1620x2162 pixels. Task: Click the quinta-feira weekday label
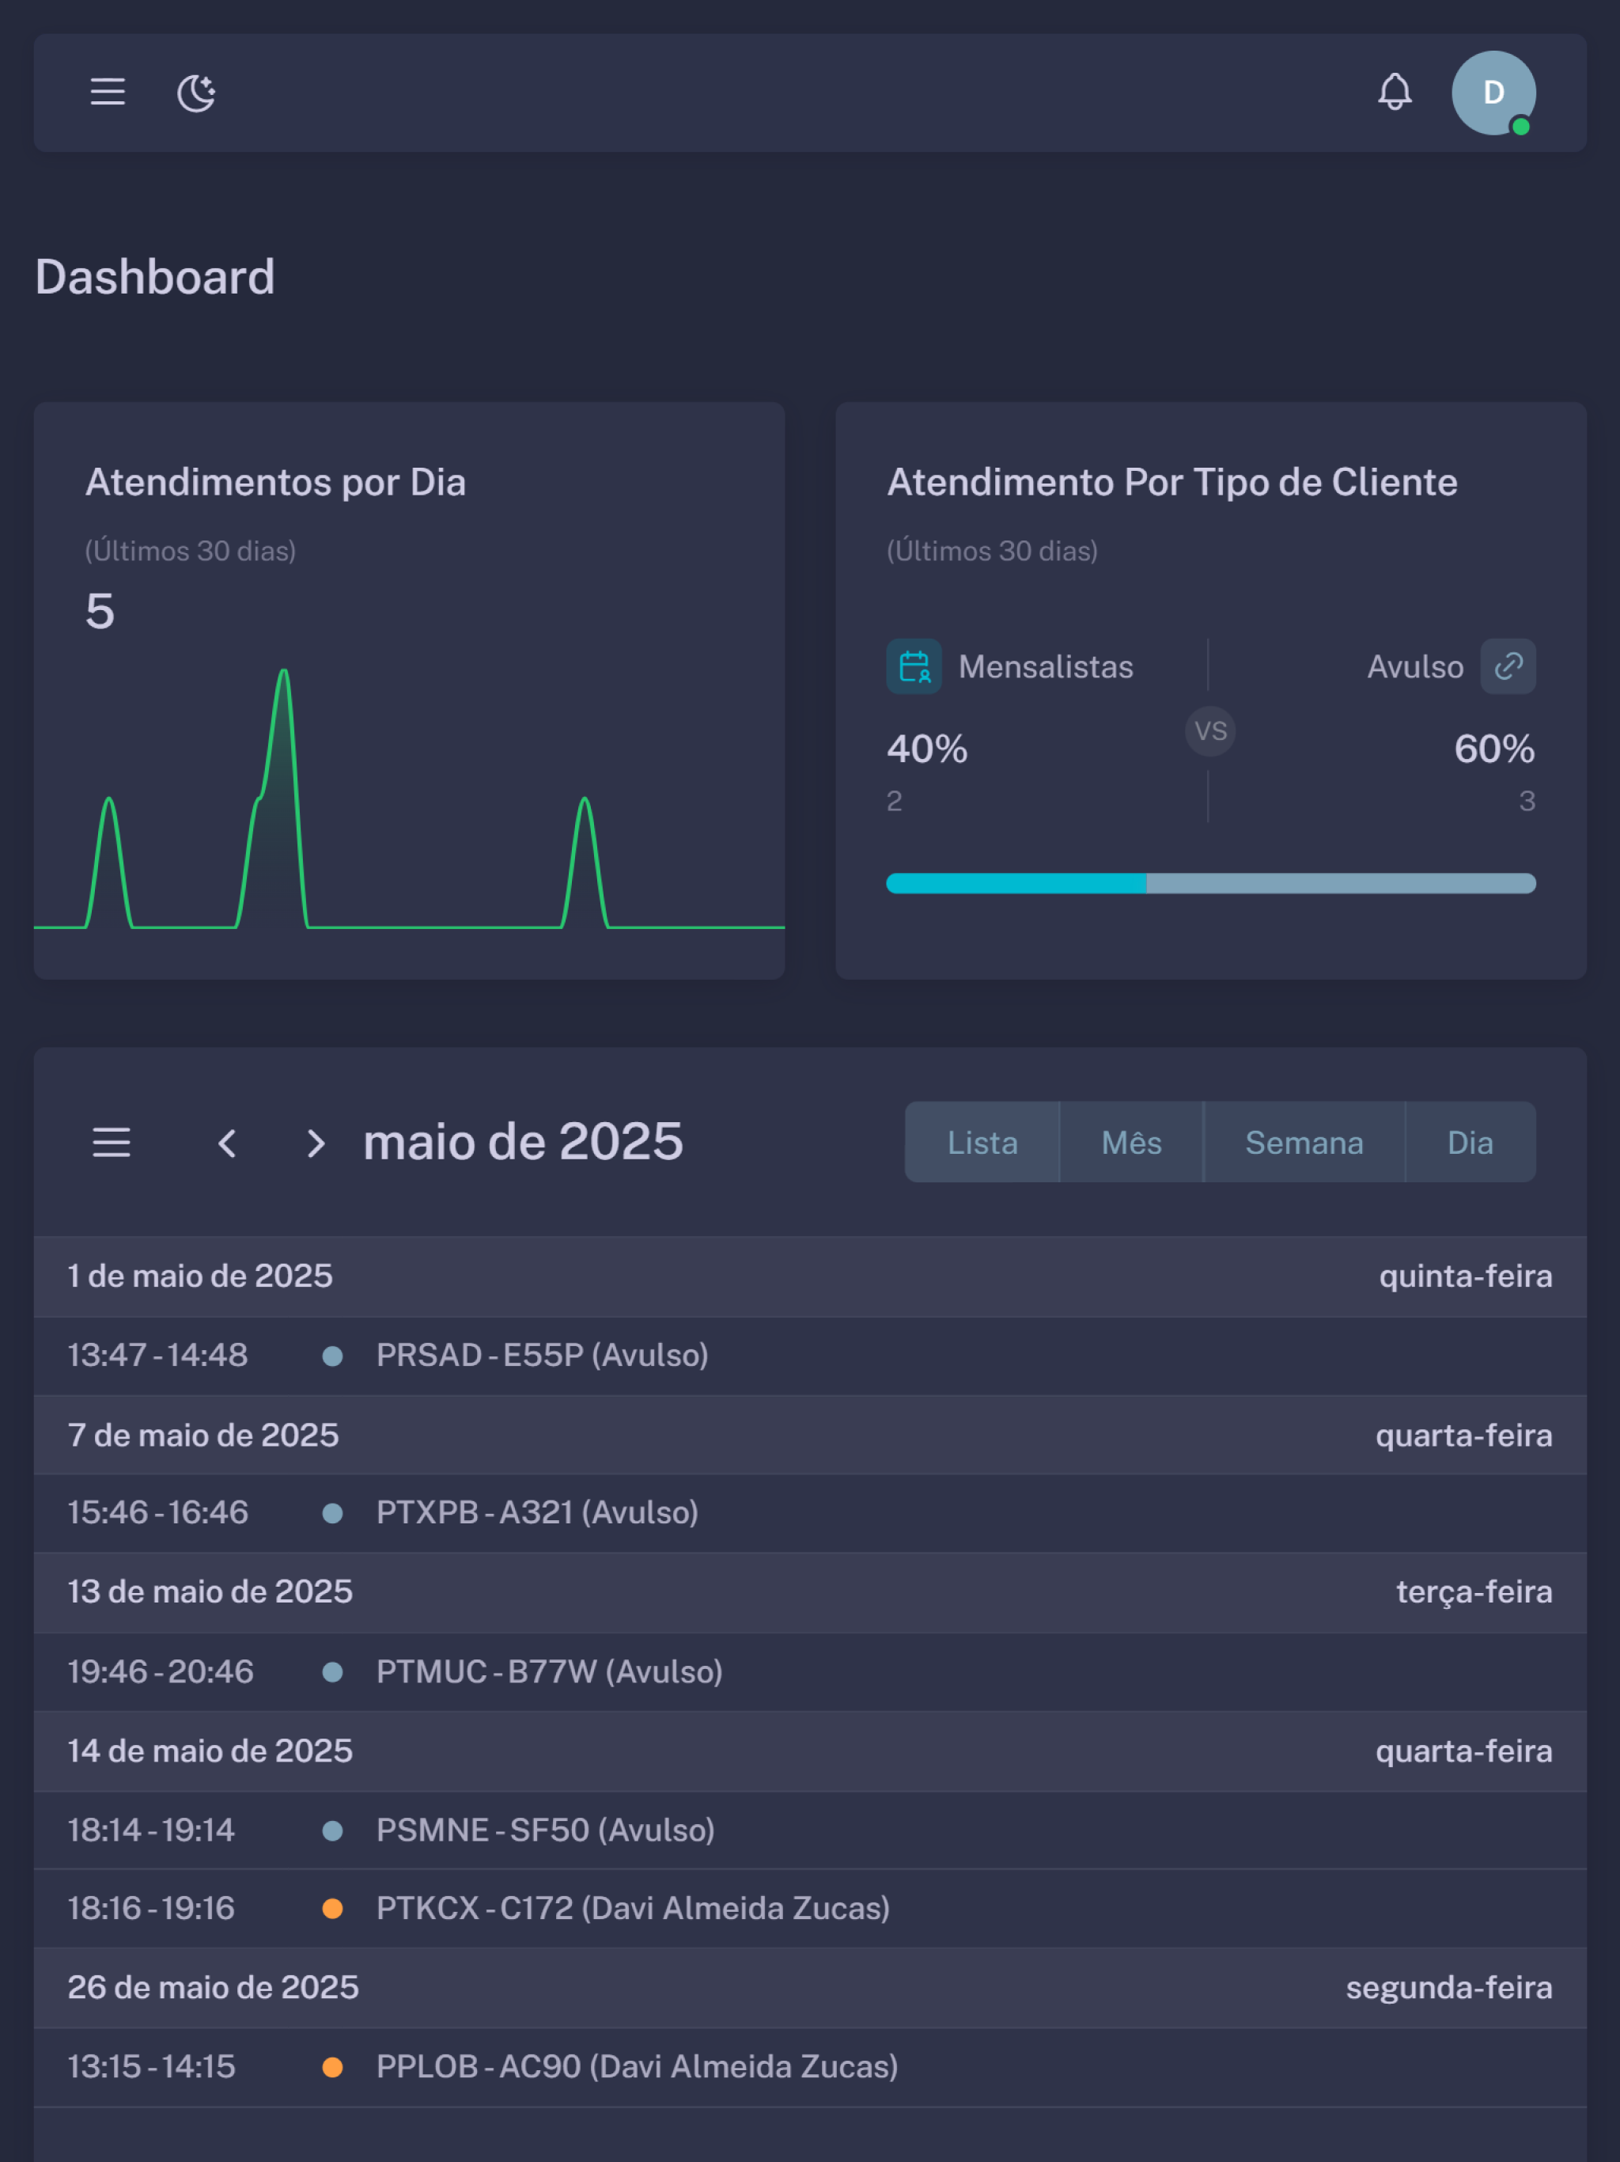click(1466, 1276)
